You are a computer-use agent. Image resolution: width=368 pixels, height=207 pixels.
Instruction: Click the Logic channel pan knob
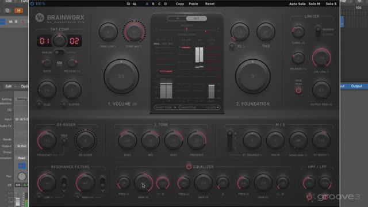(22, 177)
